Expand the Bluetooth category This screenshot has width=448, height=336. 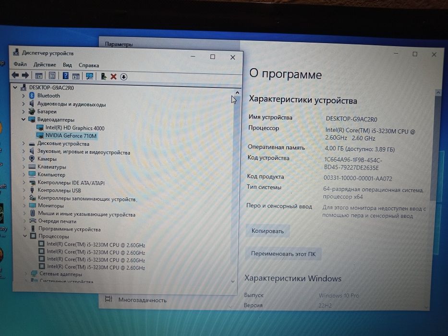coord(24,96)
